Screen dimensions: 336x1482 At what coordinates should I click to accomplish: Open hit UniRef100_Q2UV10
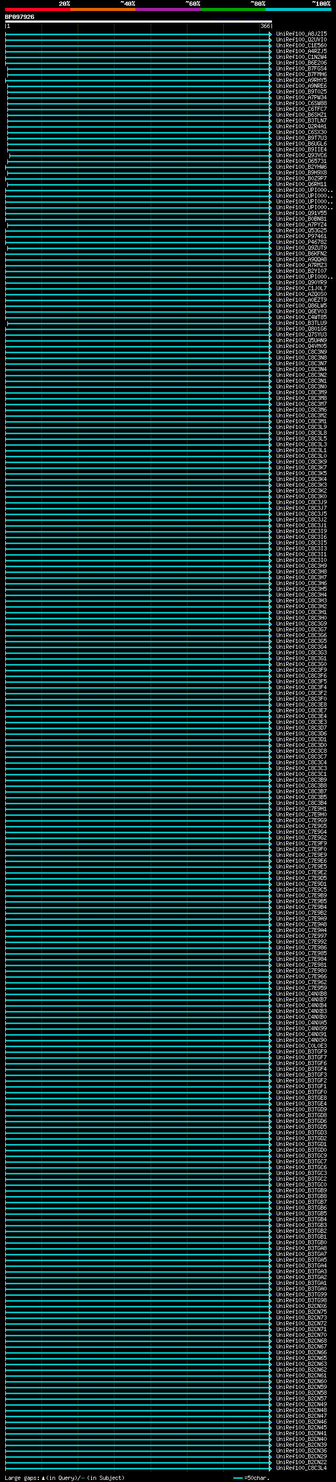tap(301, 40)
